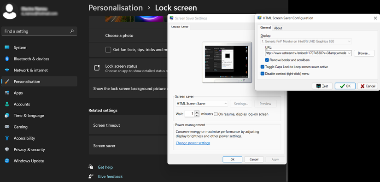
Task: Open the Display monitor dropdown
Action: [306, 41]
